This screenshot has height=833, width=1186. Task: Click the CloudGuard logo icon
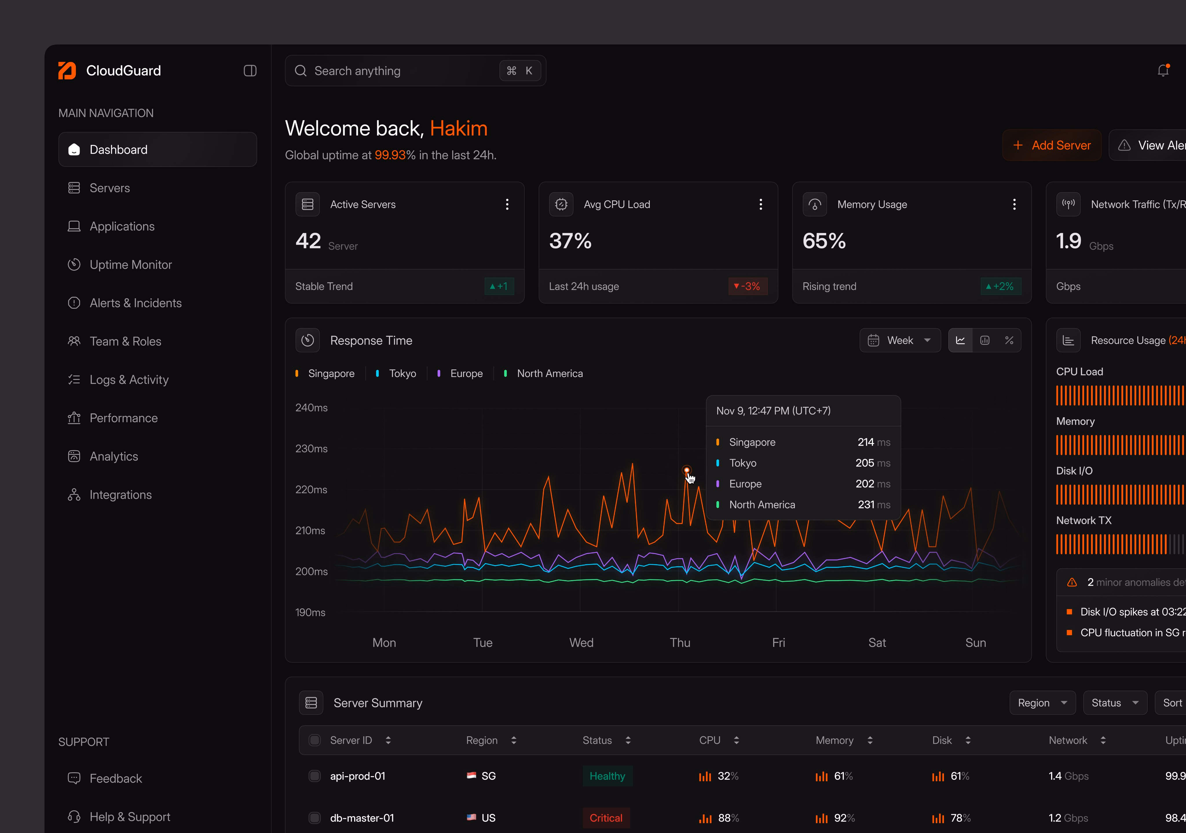click(x=67, y=71)
